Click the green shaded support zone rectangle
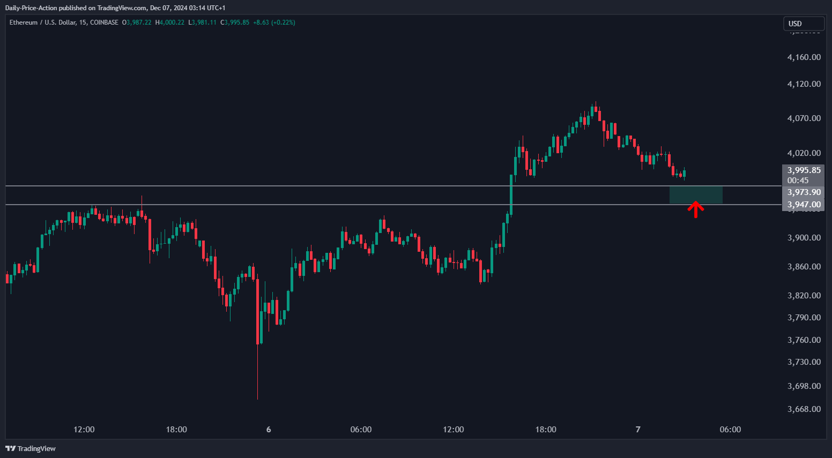The height and width of the screenshot is (458, 832). click(x=696, y=195)
